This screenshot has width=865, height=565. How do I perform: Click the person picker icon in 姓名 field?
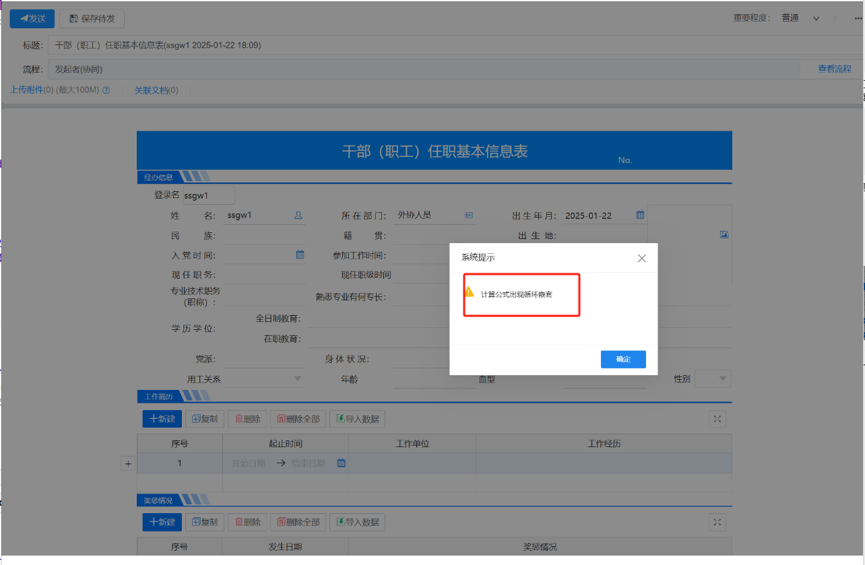click(x=298, y=215)
